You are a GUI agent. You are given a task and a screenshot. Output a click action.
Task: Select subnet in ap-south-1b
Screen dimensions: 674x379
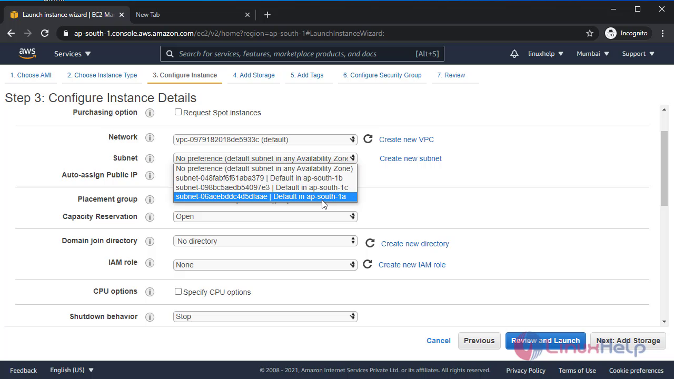tap(265, 178)
